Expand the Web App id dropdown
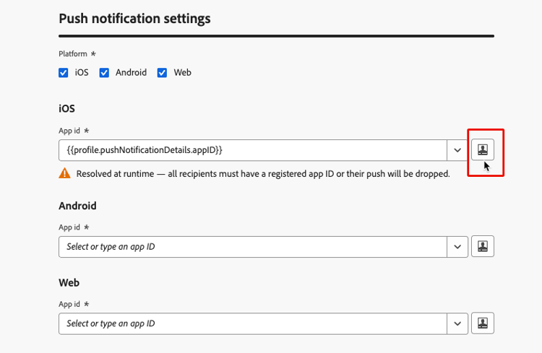The width and height of the screenshot is (542, 353). [x=457, y=323]
